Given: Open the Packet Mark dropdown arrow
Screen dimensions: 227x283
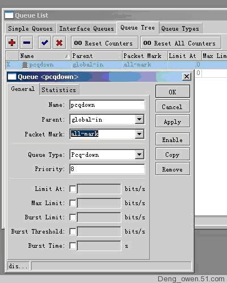Looking at the screenshot, I should pyautogui.click(x=140, y=134).
